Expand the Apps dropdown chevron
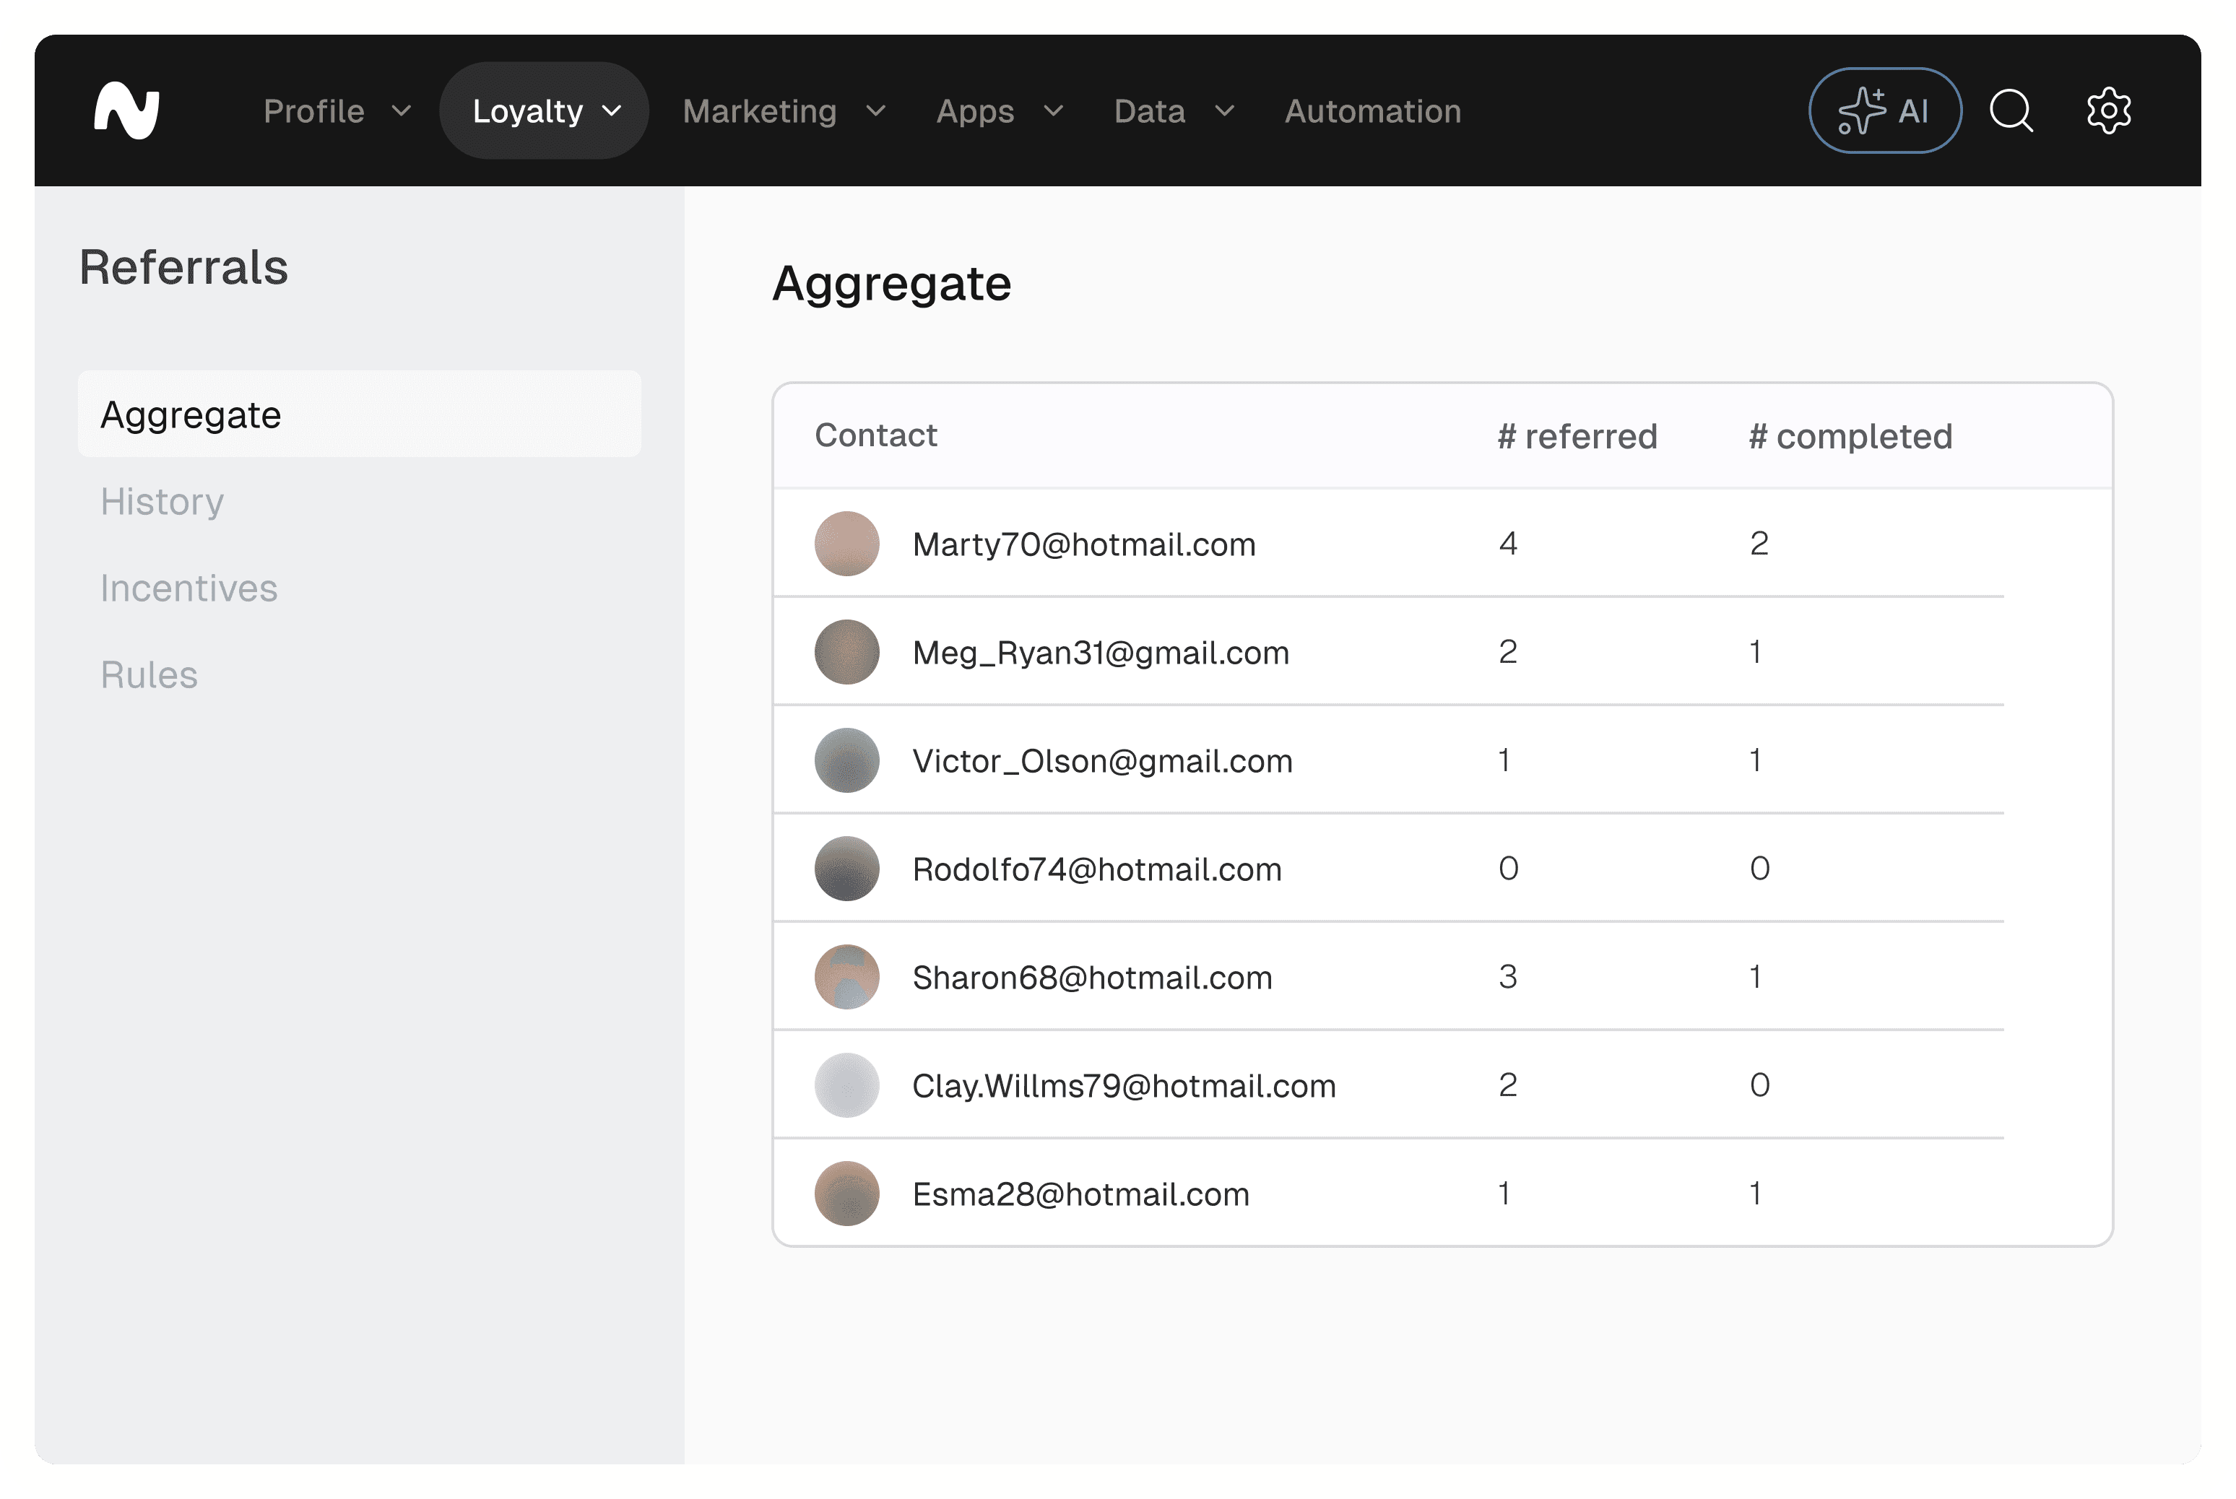This screenshot has height=1499, width=2236. coord(1054,111)
